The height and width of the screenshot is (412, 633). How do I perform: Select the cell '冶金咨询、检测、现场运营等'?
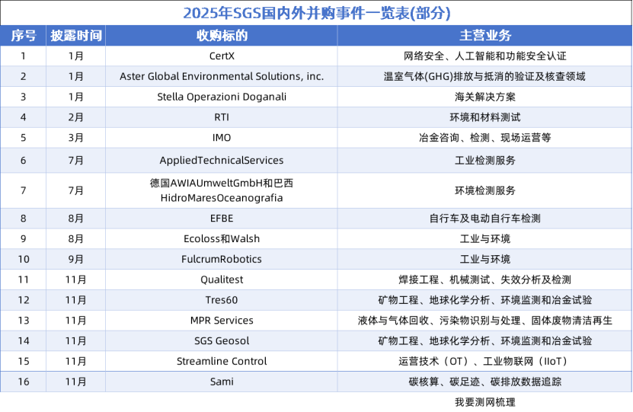tap(484, 138)
